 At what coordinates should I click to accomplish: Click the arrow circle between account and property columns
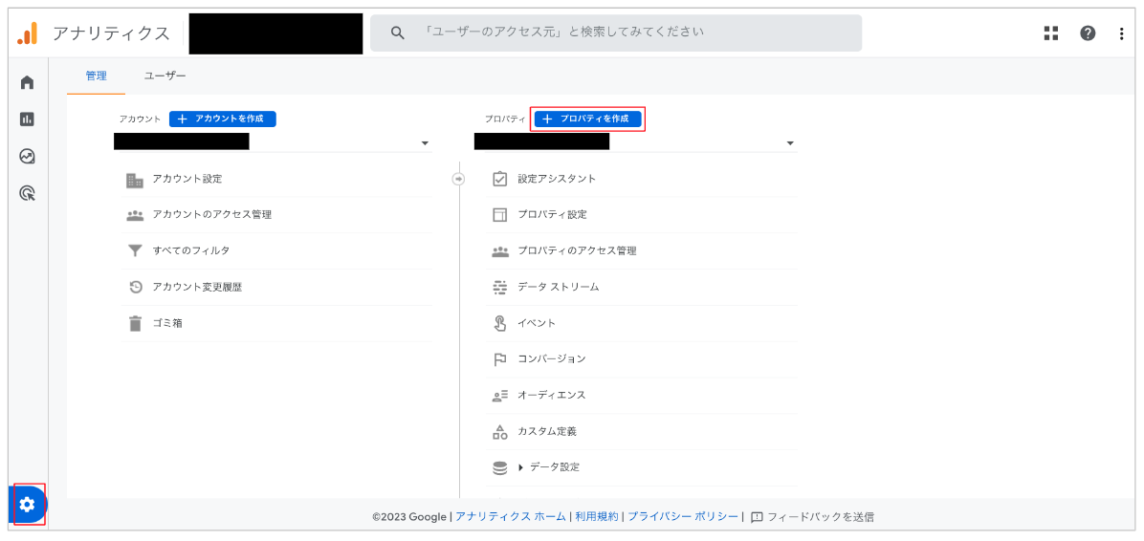tap(458, 180)
